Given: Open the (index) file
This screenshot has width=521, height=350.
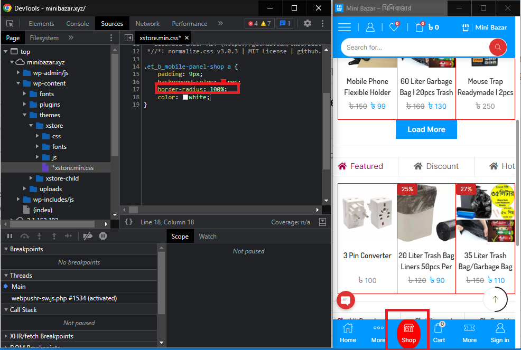Looking at the screenshot, I should (42, 210).
